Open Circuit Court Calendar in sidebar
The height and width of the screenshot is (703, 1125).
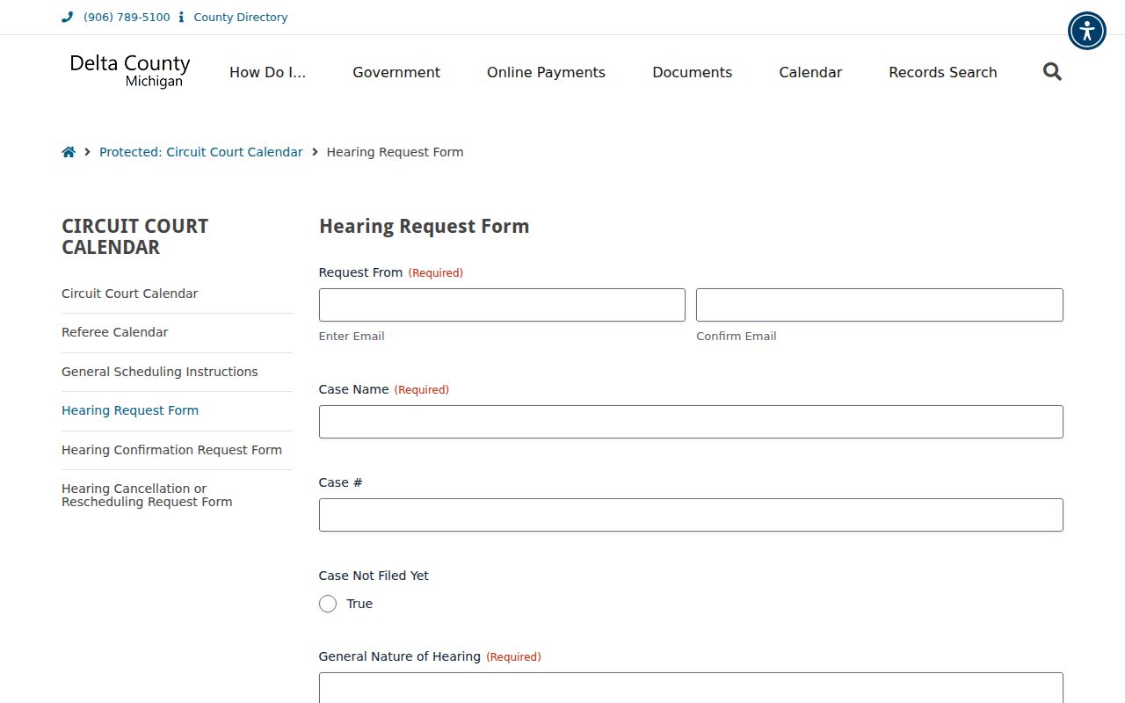pos(130,294)
